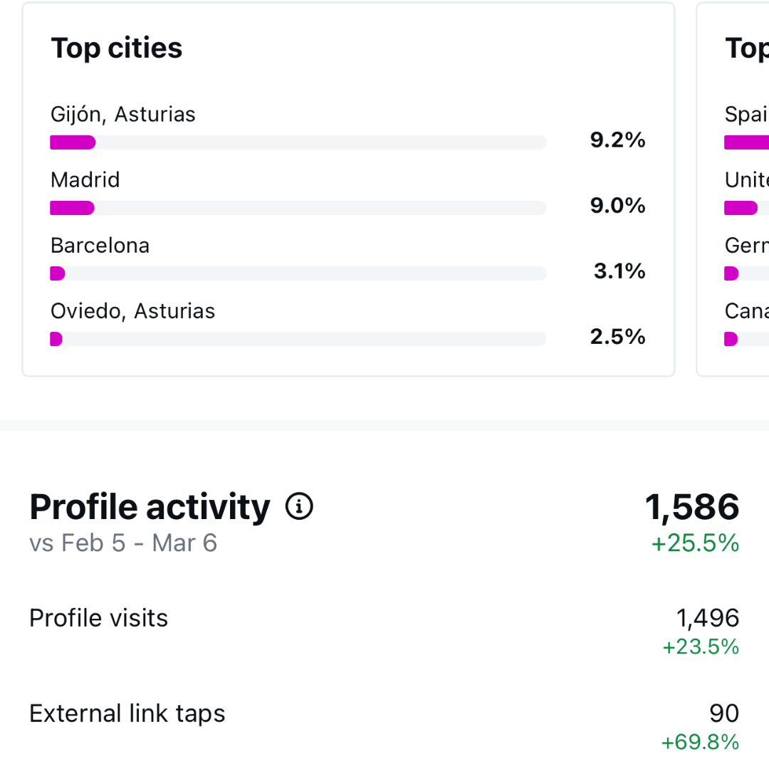Image resolution: width=769 pixels, height=769 pixels.
Task: Select the Madrid city label
Action: click(x=85, y=179)
